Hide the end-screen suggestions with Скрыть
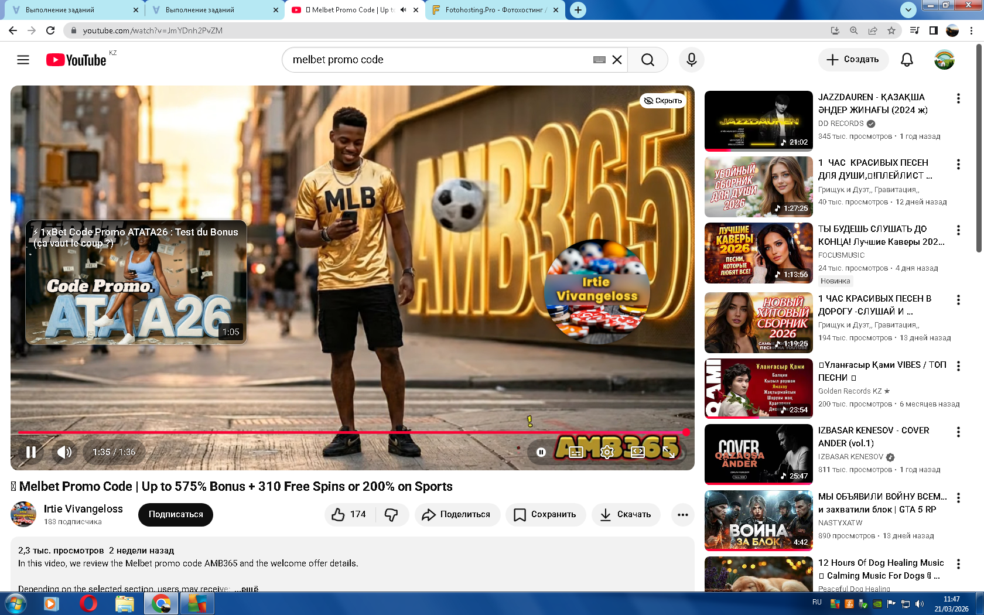Screen dimensions: 984x615 (663, 101)
